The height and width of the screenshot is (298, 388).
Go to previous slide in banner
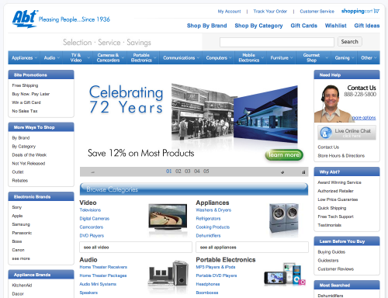93,172
